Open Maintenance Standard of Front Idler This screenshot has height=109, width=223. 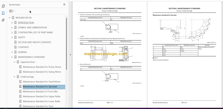(x=40, y=92)
